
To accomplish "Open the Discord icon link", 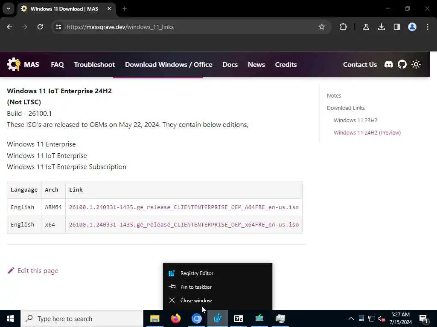I will click(388, 65).
